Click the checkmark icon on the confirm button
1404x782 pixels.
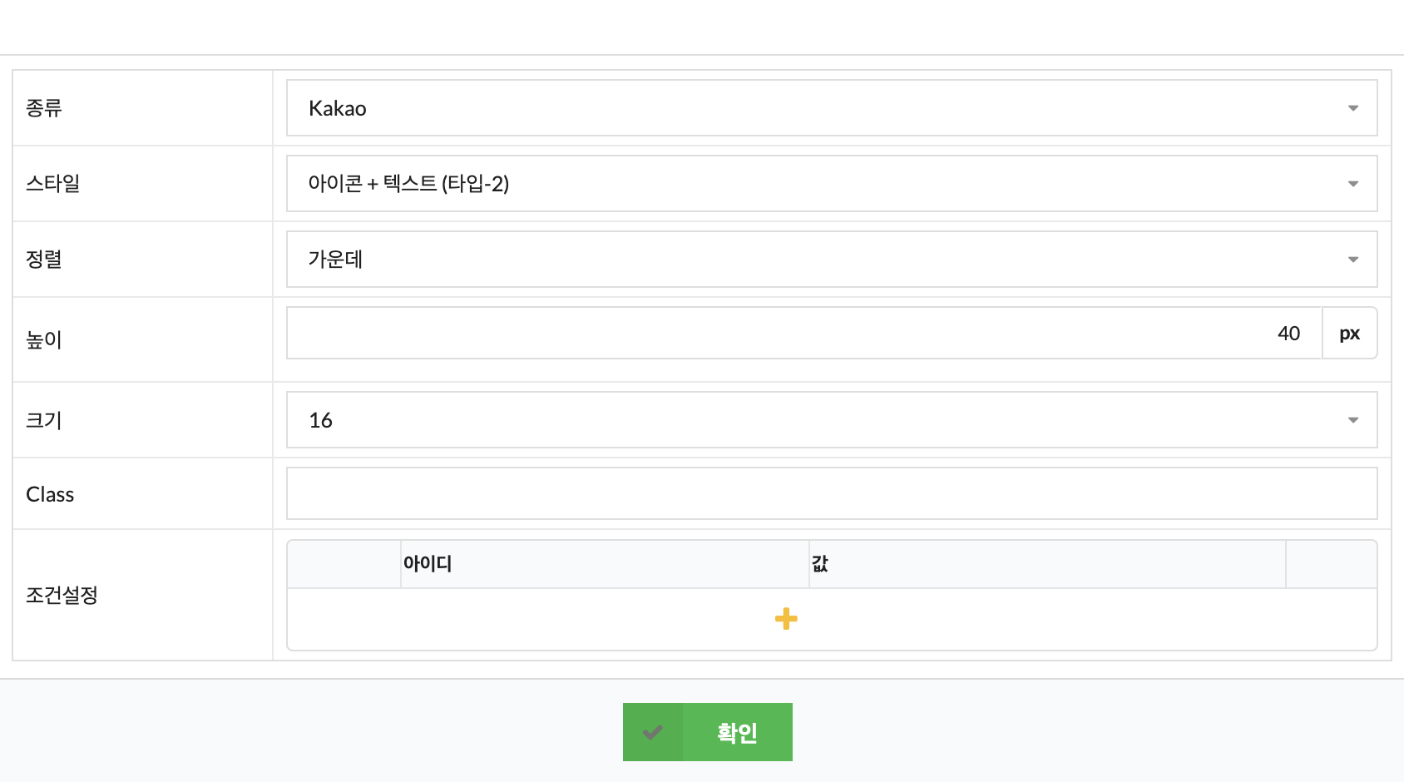(x=653, y=732)
